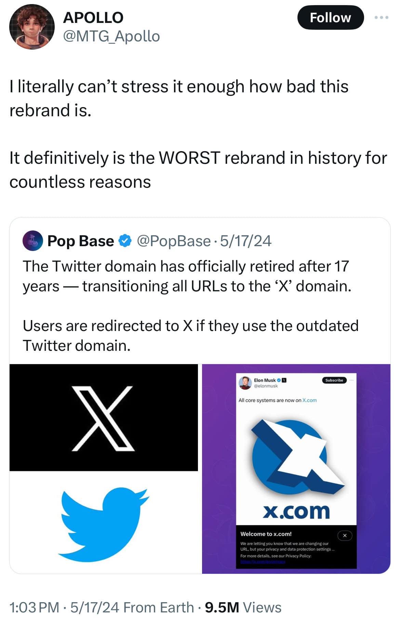Image resolution: width=400 pixels, height=623 pixels.
Task: Click the X.com link in Elon's post
Action: click(309, 400)
